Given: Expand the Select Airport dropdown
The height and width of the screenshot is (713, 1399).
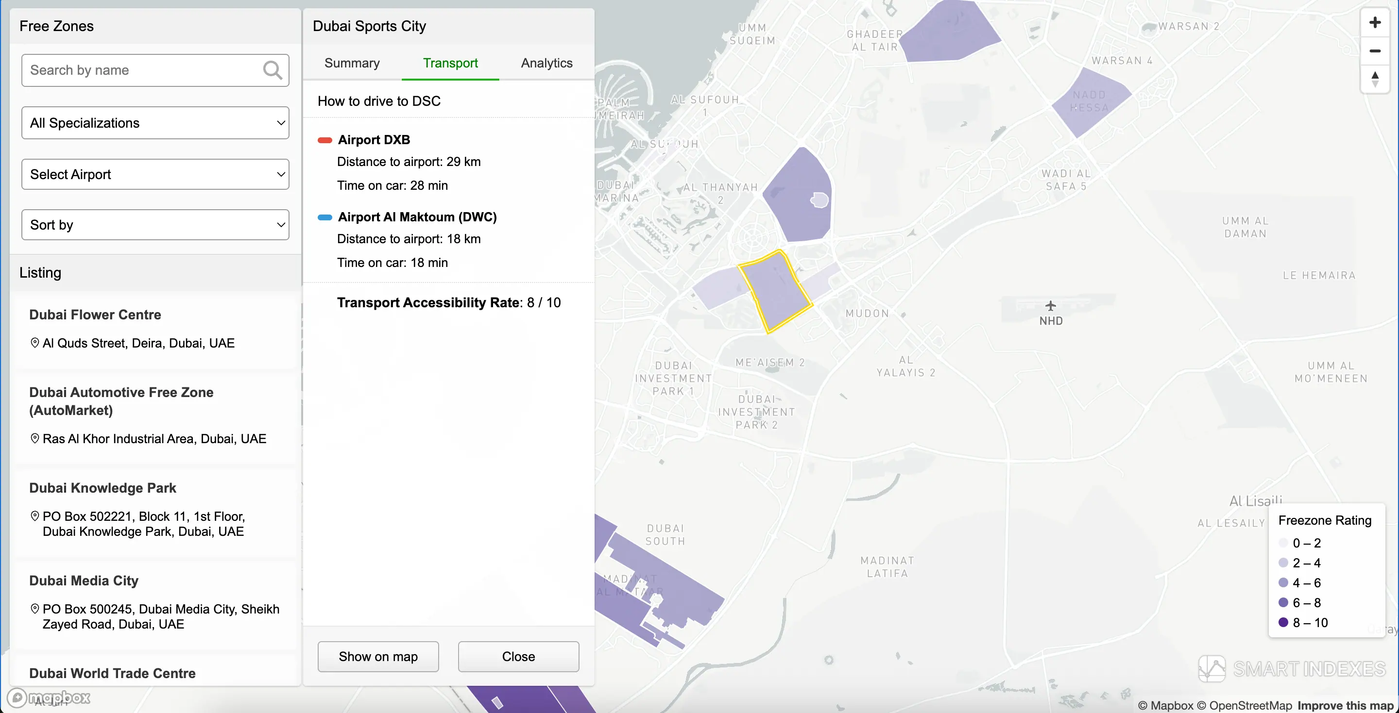Looking at the screenshot, I should click(155, 174).
